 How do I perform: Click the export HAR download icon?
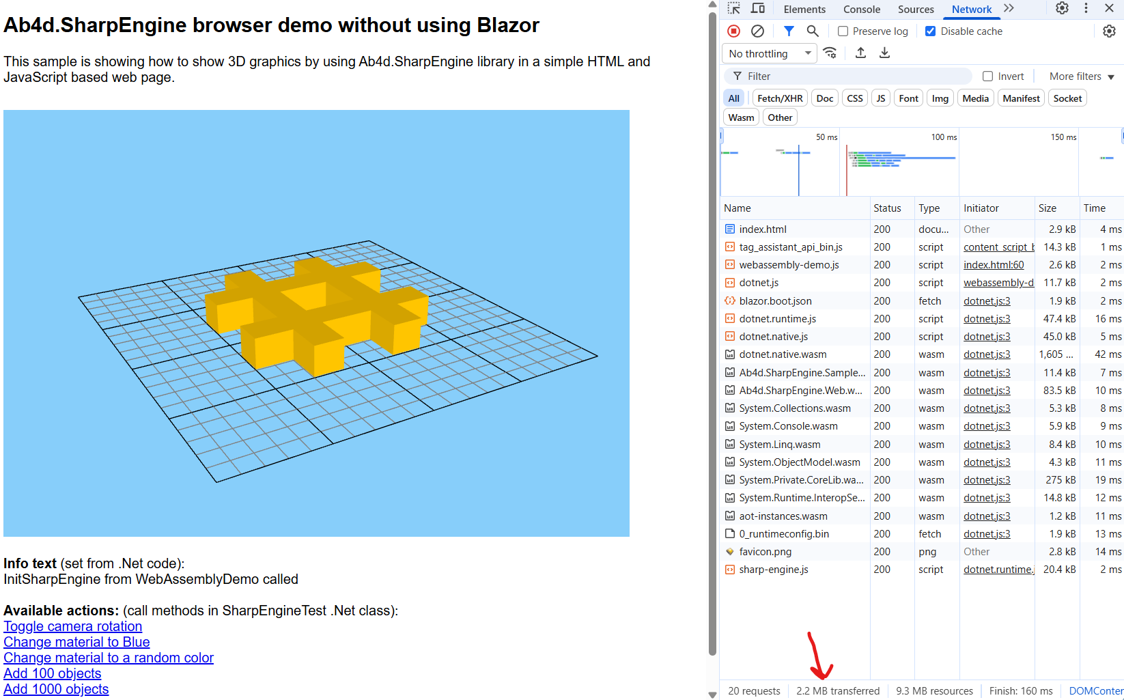pos(884,53)
